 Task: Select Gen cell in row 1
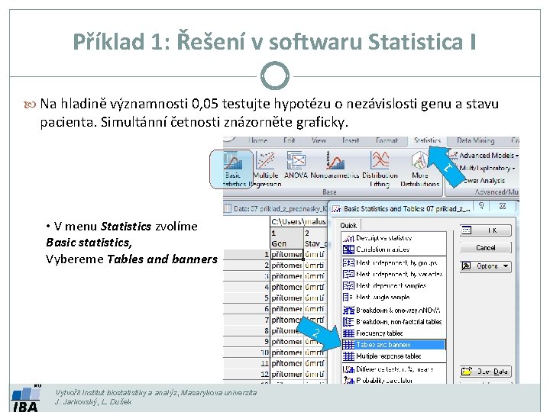(x=286, y=254)
